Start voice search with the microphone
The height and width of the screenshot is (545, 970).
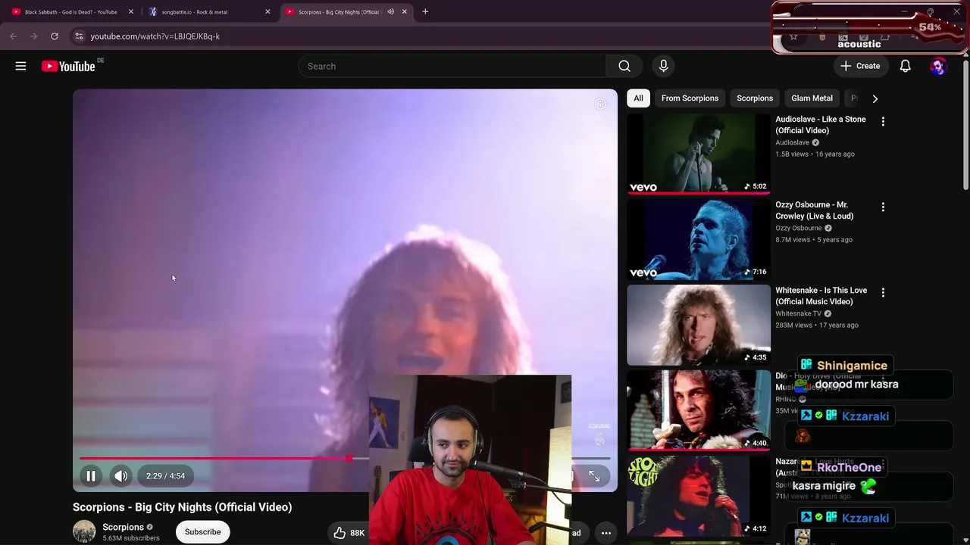[663, 66]
